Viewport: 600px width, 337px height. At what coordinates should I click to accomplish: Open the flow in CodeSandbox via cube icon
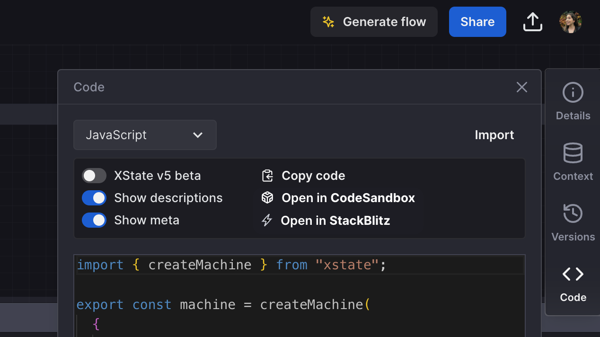tap(267, 198)
